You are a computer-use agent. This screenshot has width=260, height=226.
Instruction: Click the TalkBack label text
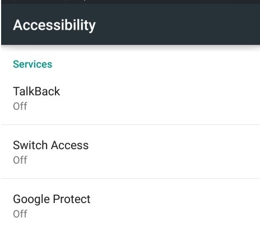click(36, 91)
